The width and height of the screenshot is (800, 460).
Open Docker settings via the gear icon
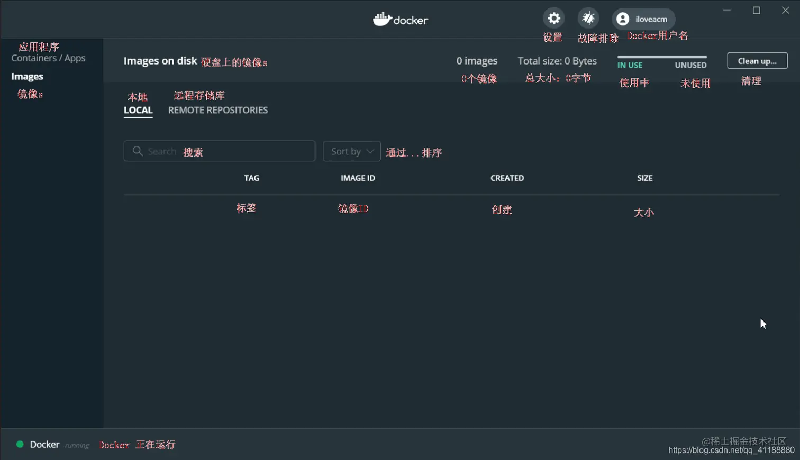[x=553, y=18]
